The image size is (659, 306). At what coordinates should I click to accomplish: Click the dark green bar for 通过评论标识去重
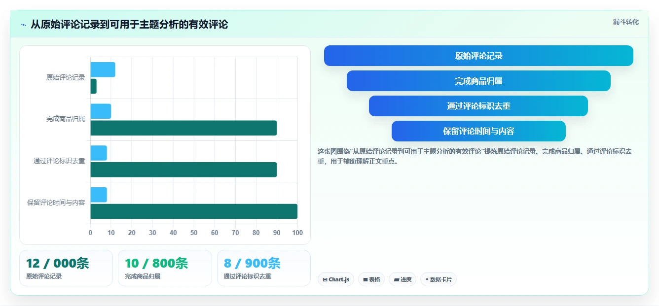[183, 170]
